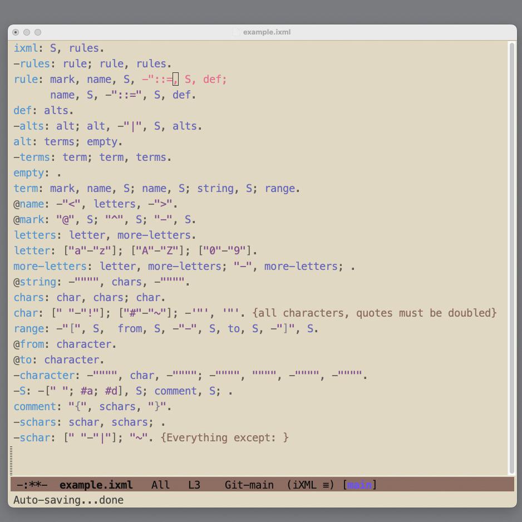Click the 'empty' rule name
The height and width of the screenshot is (522, 522).
point(28,173)
